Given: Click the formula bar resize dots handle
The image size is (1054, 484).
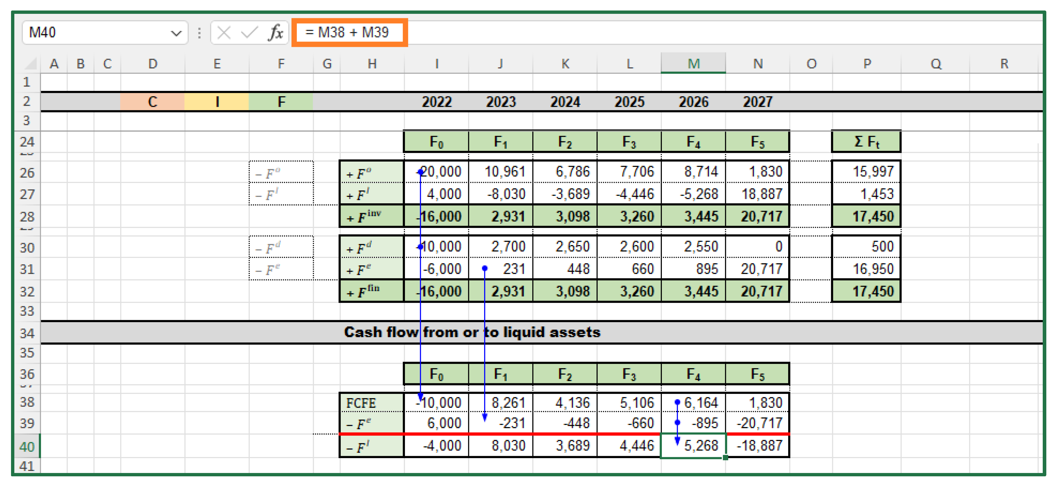Looking at the screenshot, I should [199, 33].
